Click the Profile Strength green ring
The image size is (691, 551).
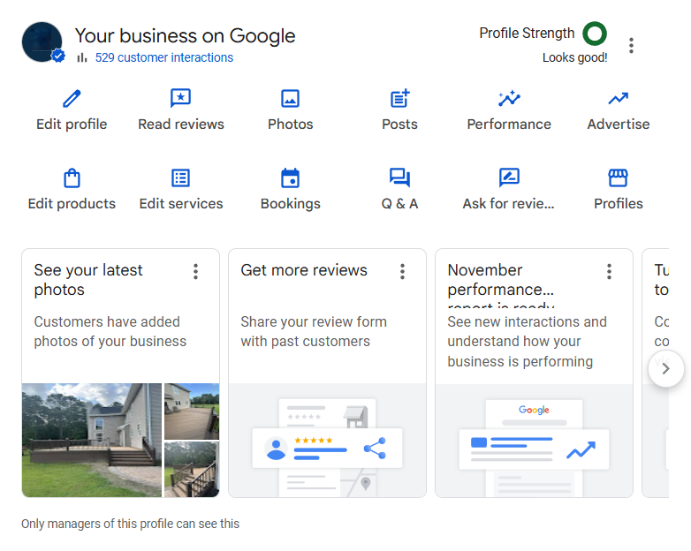[x=595, y=34]
